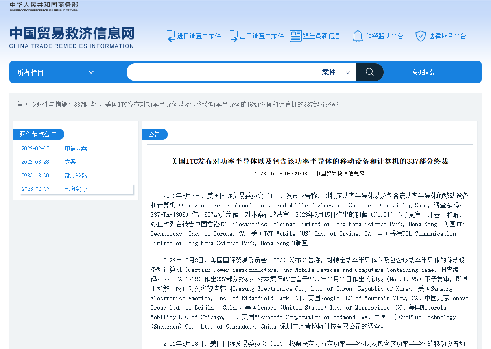Go to 首页 breadcrumb
Screen dimensions: 491x349
pos(23,104)
